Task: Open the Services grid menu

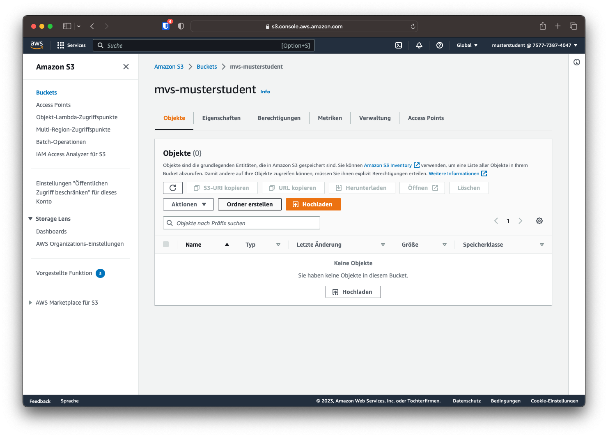Action: click(x=71, y=45)
